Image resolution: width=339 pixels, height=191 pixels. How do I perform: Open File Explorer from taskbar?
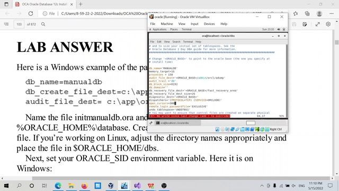tap(71, 186)
